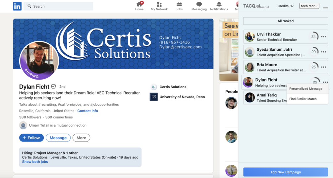Screen dimensions: 333x178
Task: Open three-dots menu for Urvi Thakkar
Action: [323, 37]
